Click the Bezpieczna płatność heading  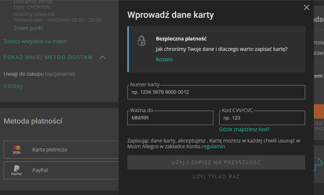pyautogui.click(x=181, y=39)
